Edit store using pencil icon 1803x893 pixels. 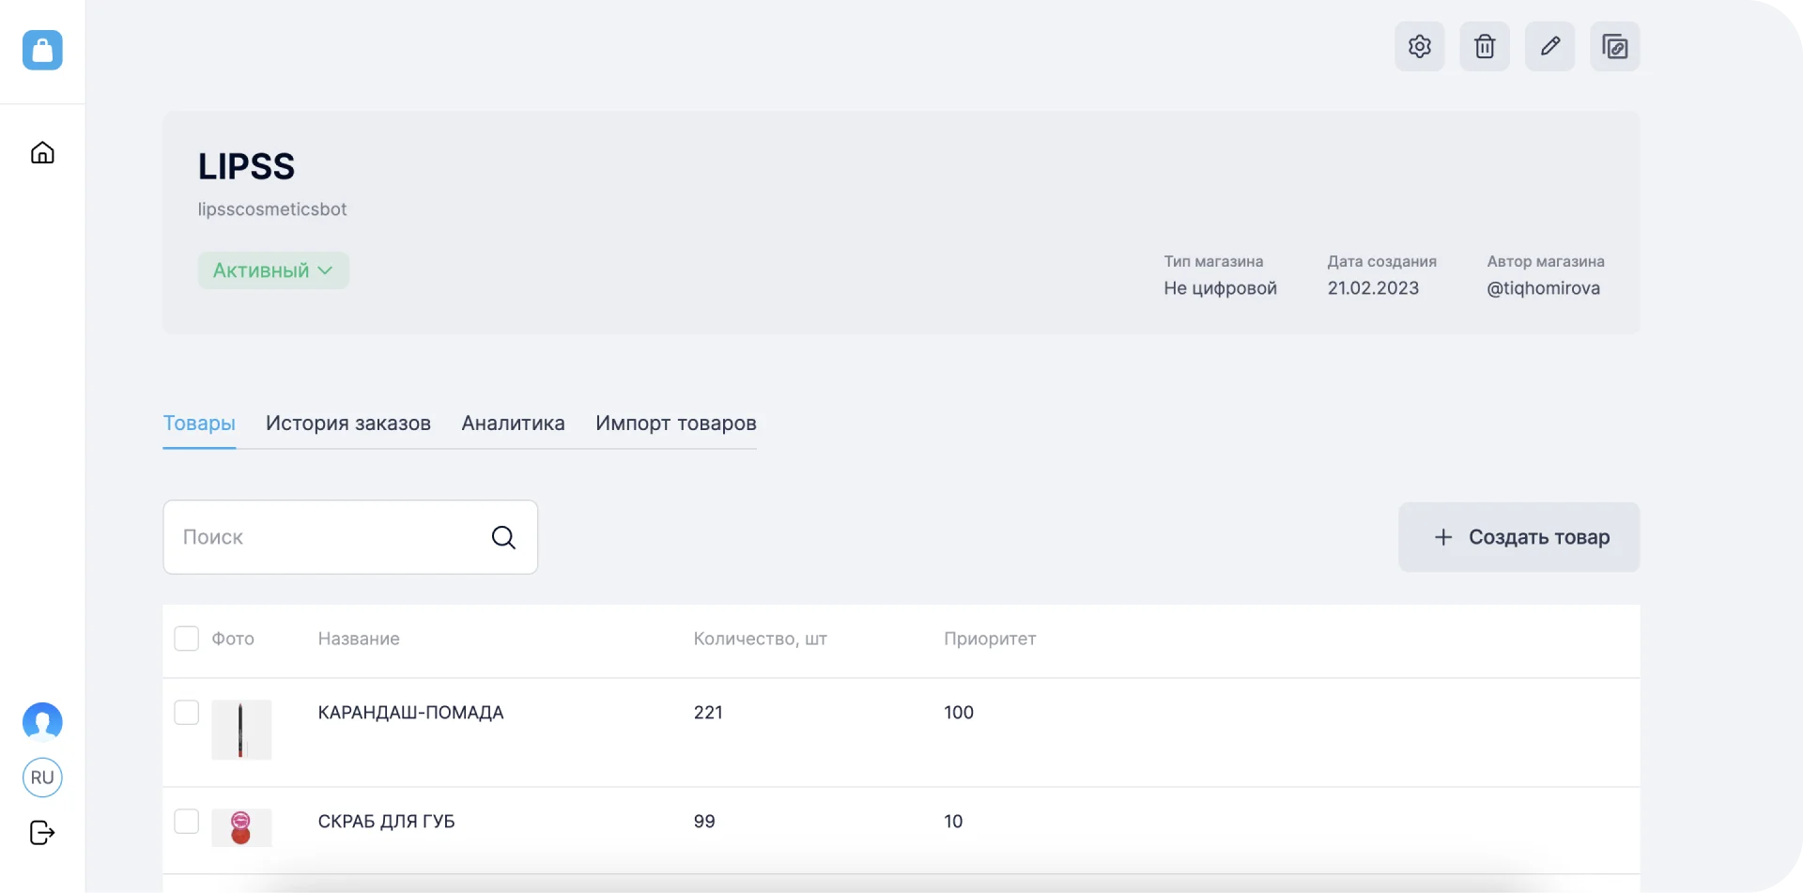1549,47
